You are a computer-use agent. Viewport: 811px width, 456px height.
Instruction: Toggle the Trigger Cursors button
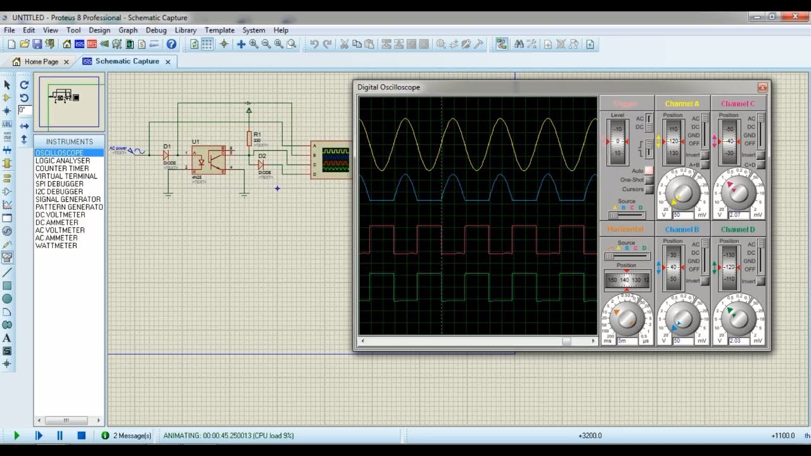649,189
